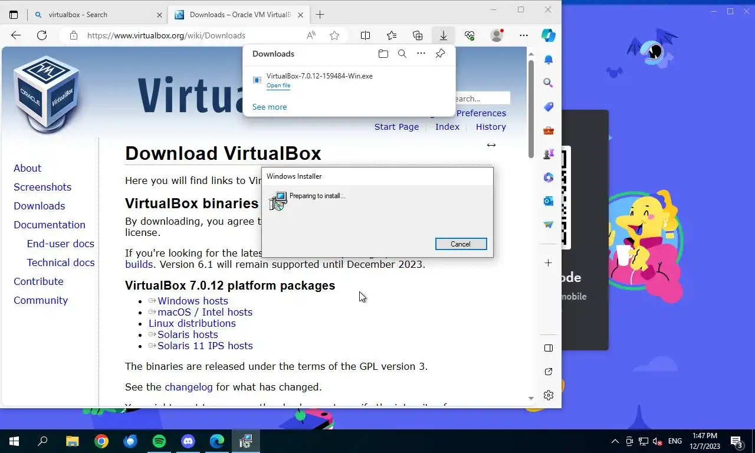The width and height of the screenshot is (755, 453).
Task: Click Windows hosts download link
Action: pyautogui.click(x=193, y=301)
